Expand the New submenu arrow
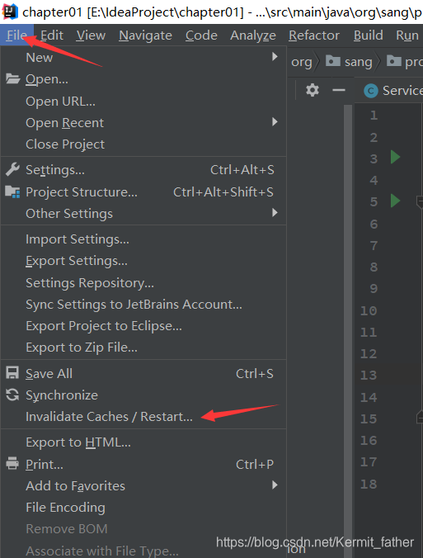This screenshot has height=558, width=423. pos(275,57)
